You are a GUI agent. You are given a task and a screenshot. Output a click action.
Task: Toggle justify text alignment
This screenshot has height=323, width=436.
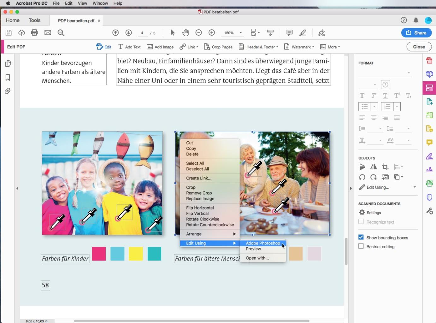(397, 118)
